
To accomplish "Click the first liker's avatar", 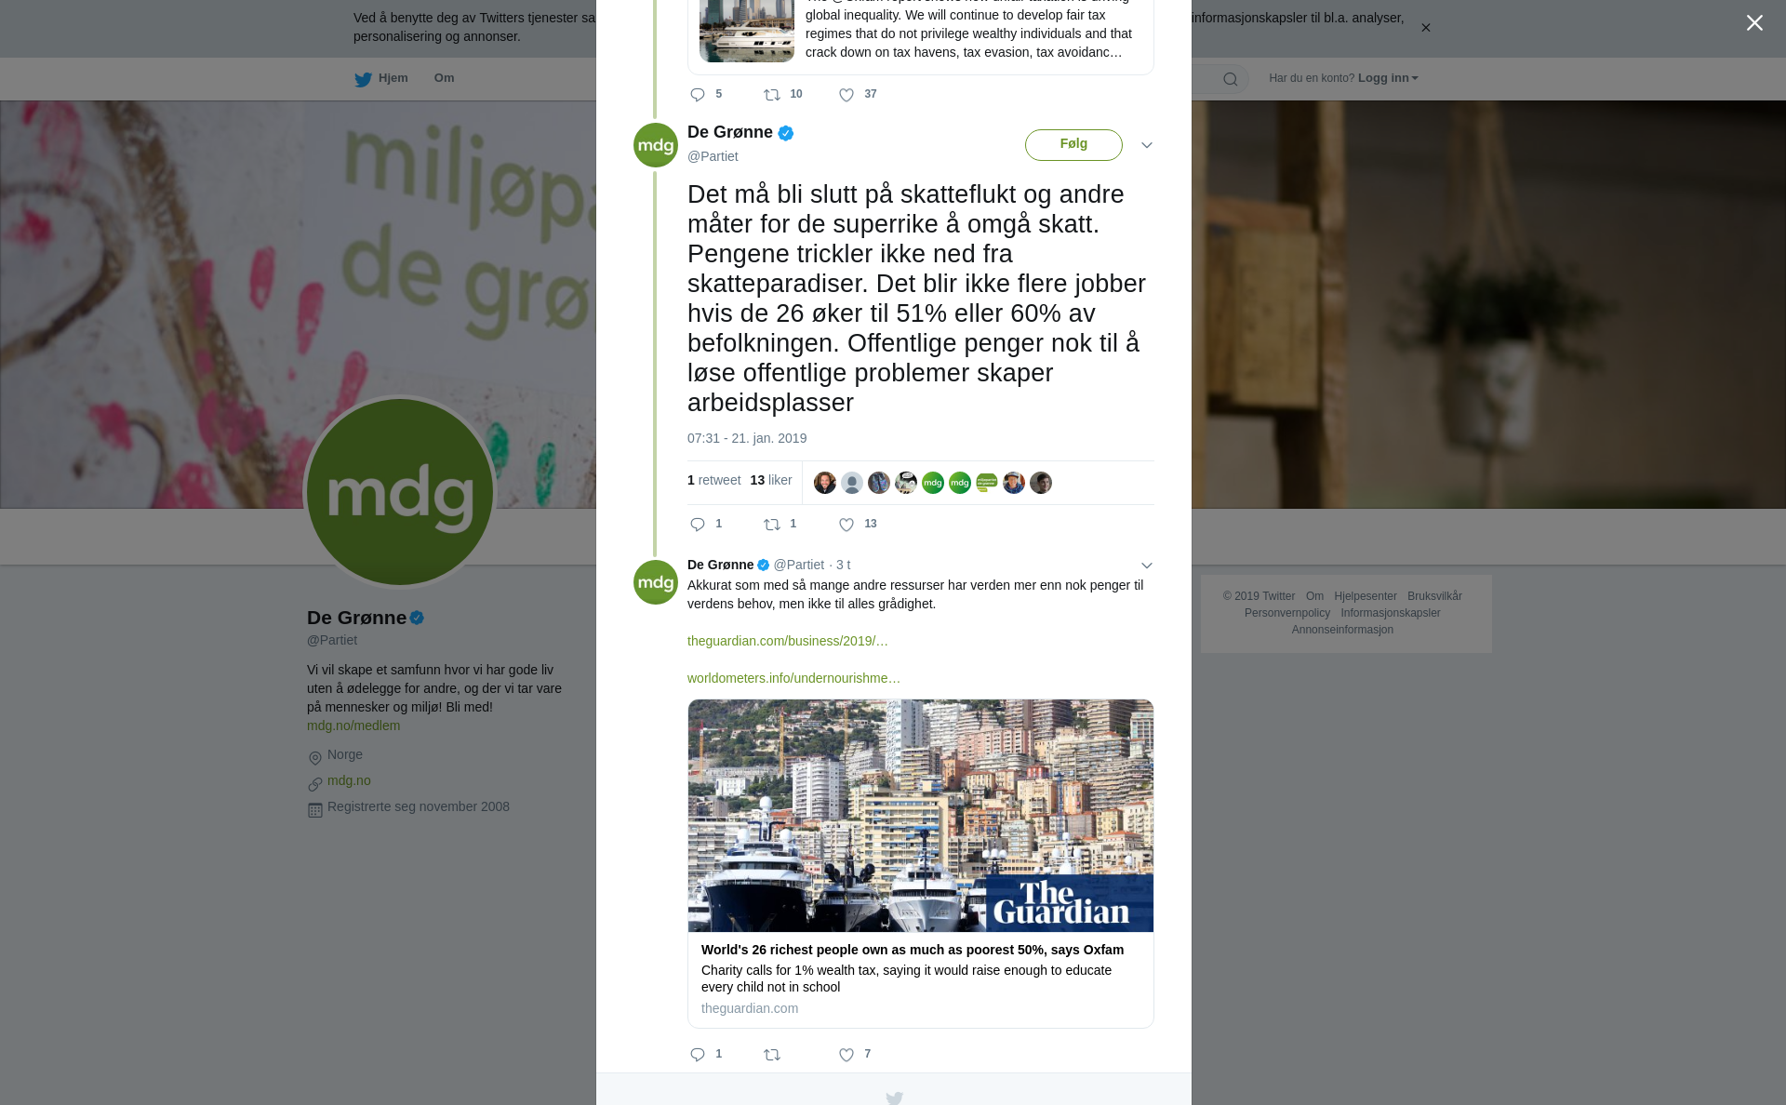I will (825, 483).
